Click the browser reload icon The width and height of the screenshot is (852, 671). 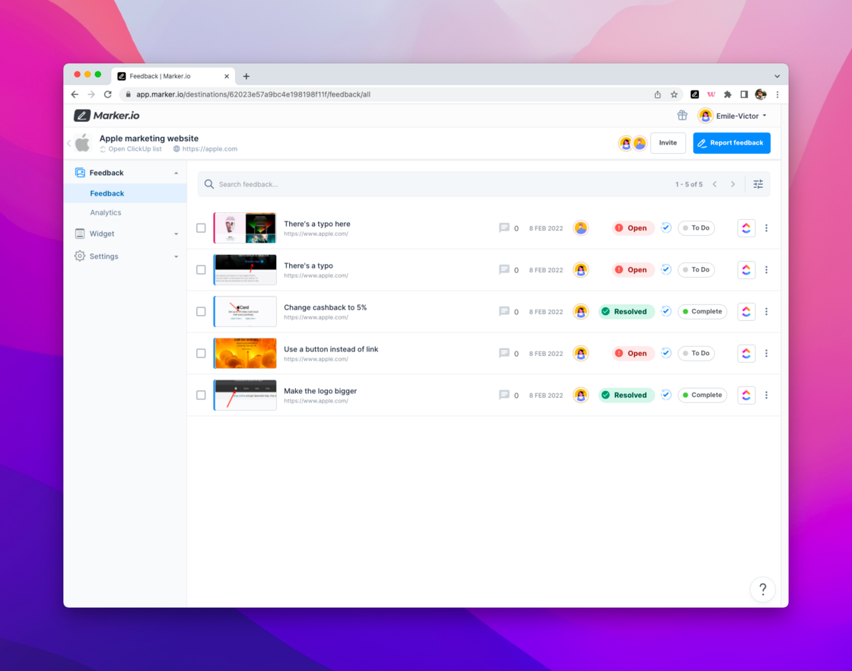[107, 94]
